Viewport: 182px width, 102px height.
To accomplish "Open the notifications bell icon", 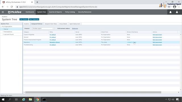I will (x=170, y=12).
